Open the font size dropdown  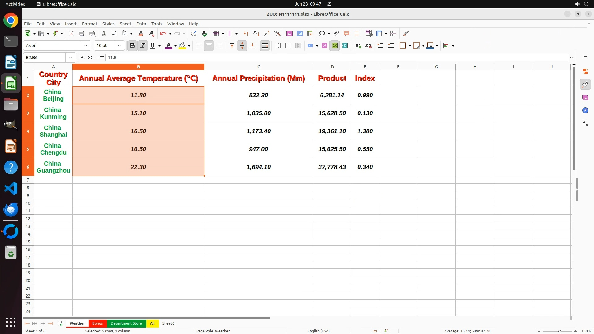pos(119,45)
